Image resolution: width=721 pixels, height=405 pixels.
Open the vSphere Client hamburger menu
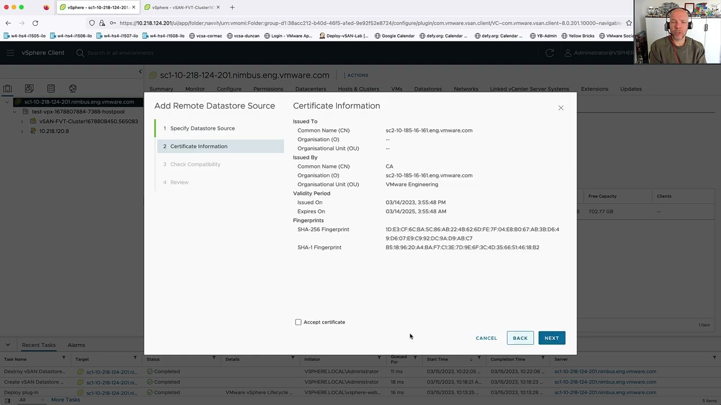(10, 53)
